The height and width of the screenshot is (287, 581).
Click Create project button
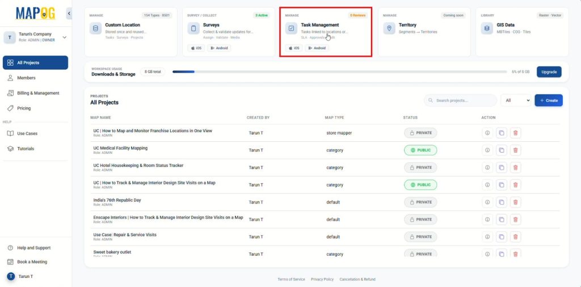coord(549,100)
